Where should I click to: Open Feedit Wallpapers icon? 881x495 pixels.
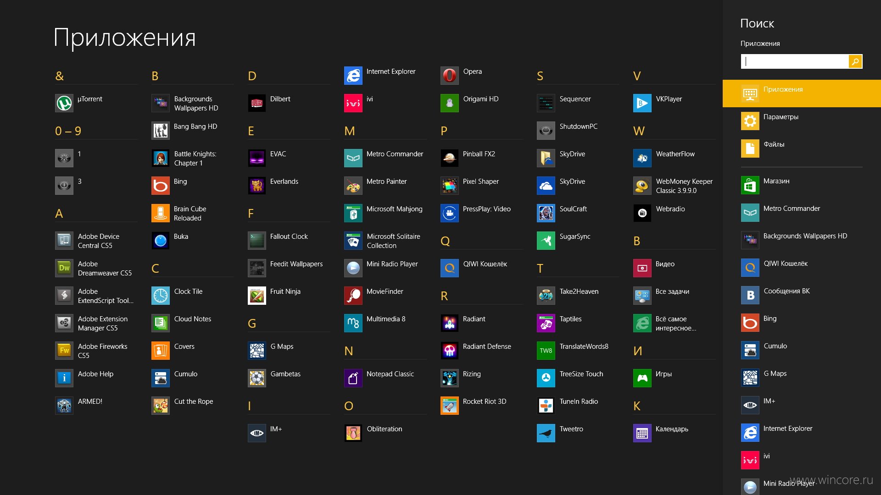tap(257, 268)
